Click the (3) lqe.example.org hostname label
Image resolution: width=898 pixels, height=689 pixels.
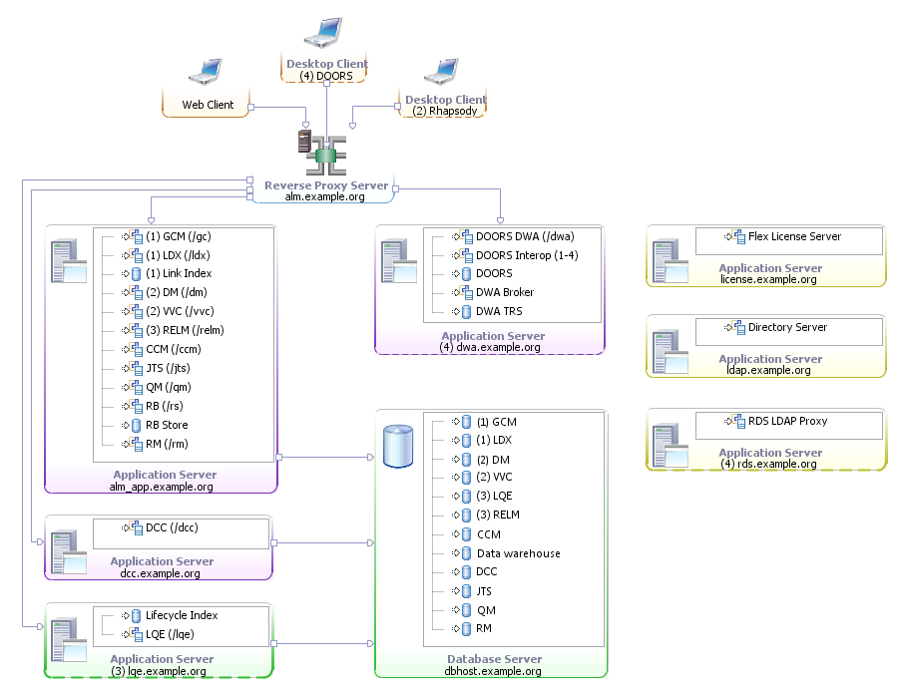[x=159, y=671]
